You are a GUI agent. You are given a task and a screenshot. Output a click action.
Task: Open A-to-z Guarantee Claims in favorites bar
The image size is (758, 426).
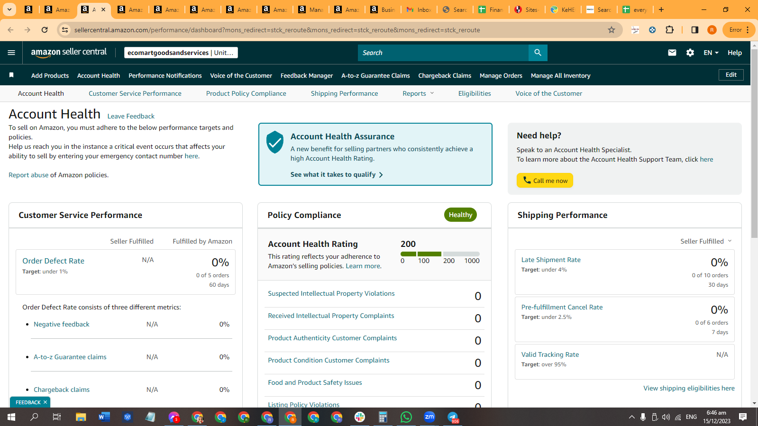(375, 75)
